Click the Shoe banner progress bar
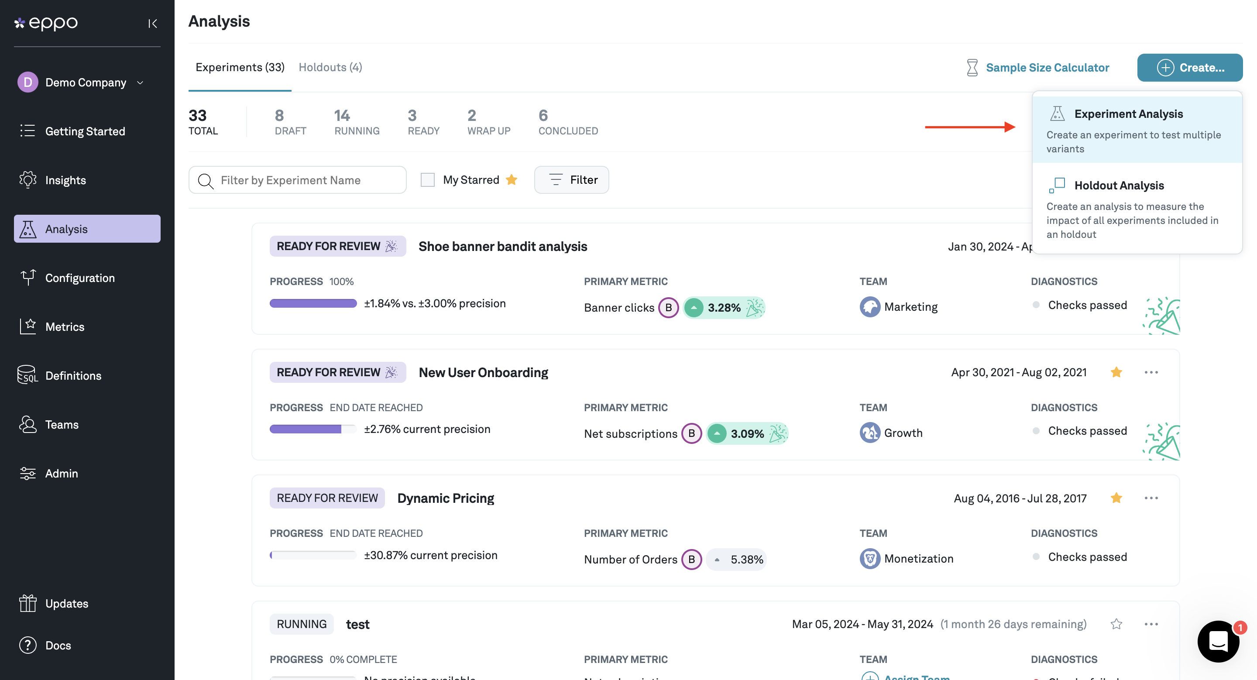1257x680 pixels. [x=313, y=303]
